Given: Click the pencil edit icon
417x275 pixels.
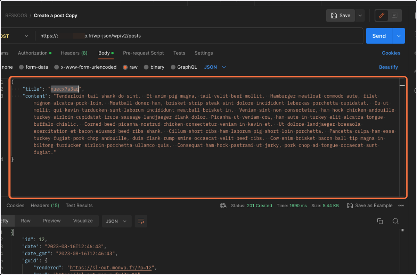Looking at the screenshot, I should pyautogui.click(x=382, y=16).
